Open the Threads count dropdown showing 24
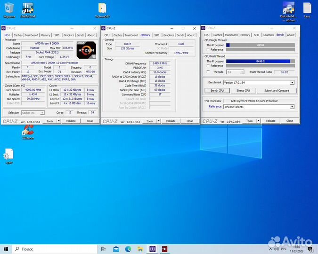The height and width of the screenshot is (254, 318). click(235, 72)
